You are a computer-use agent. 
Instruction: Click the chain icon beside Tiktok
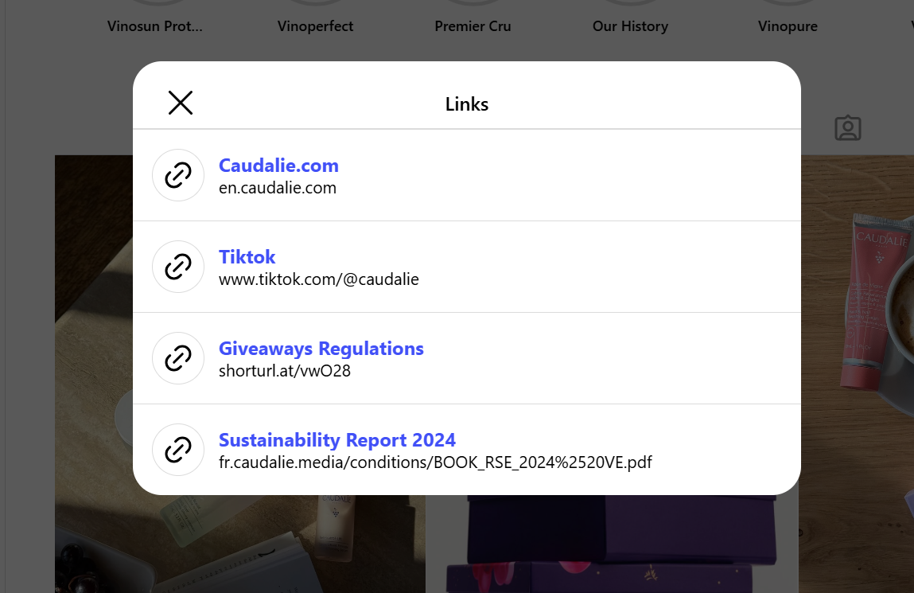[178, 267]
